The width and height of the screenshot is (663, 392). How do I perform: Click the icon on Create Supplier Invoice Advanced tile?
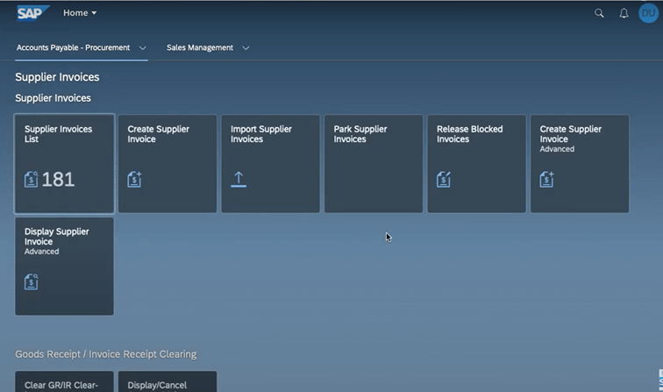pos(547,179)
